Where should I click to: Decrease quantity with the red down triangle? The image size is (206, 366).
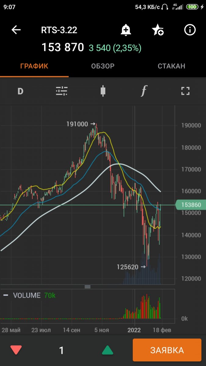[x=16, y=350]
